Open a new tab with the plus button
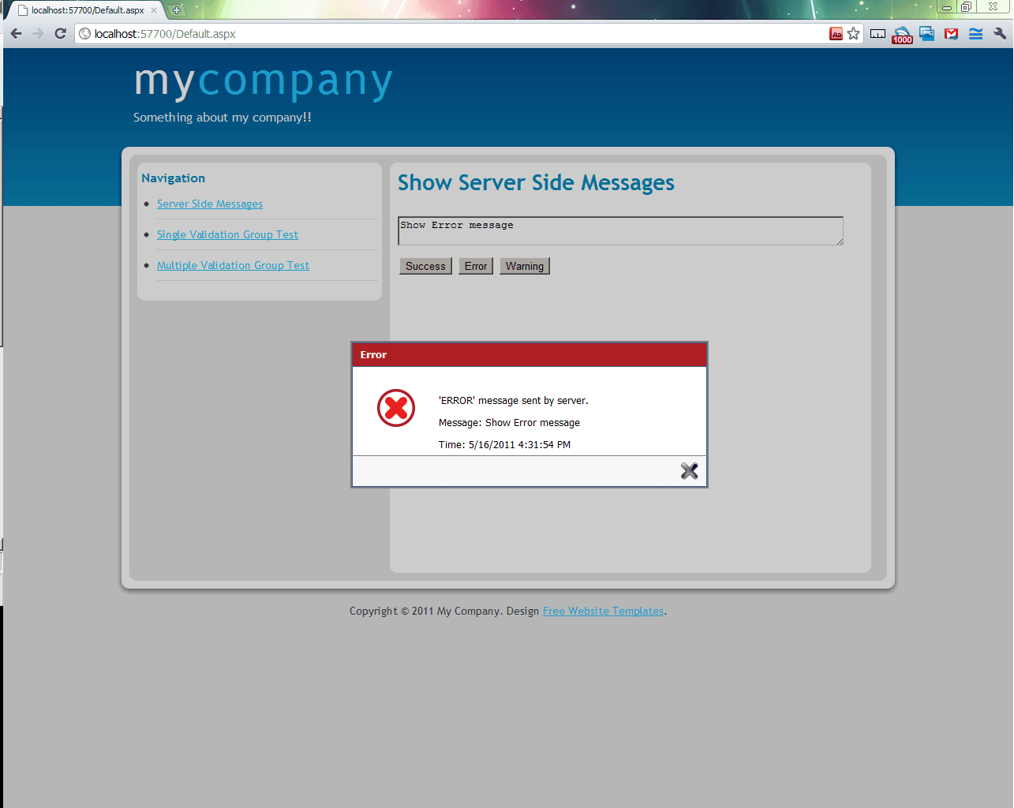1014x808 pixels. (177, 10)
